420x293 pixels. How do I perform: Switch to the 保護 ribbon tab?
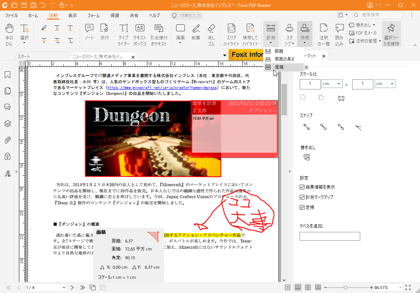tap(115, 16)
